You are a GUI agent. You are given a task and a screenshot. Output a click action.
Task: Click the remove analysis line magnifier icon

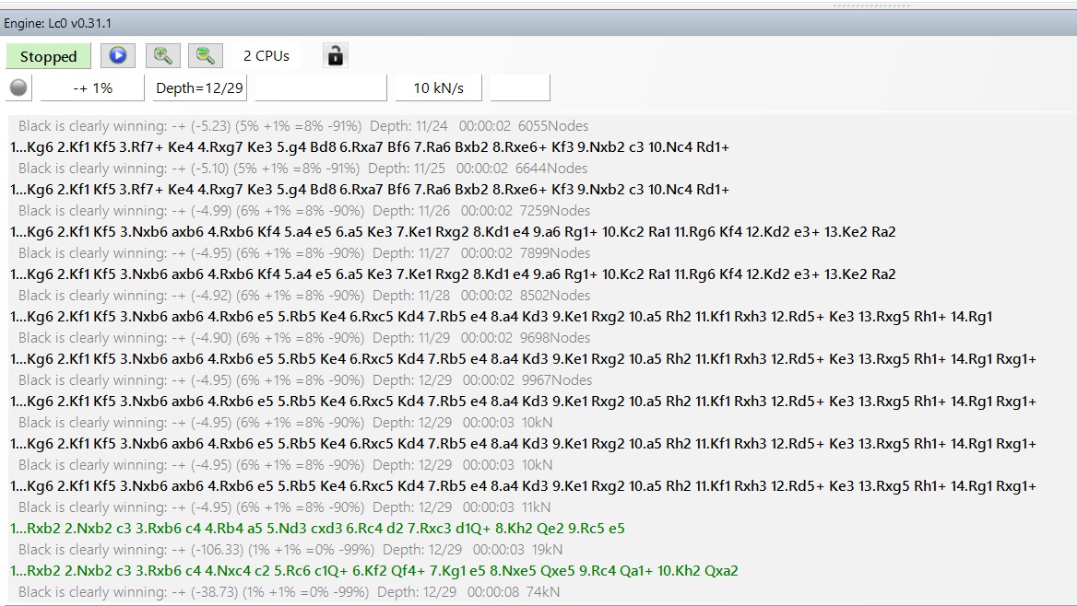tap(206, 56)
